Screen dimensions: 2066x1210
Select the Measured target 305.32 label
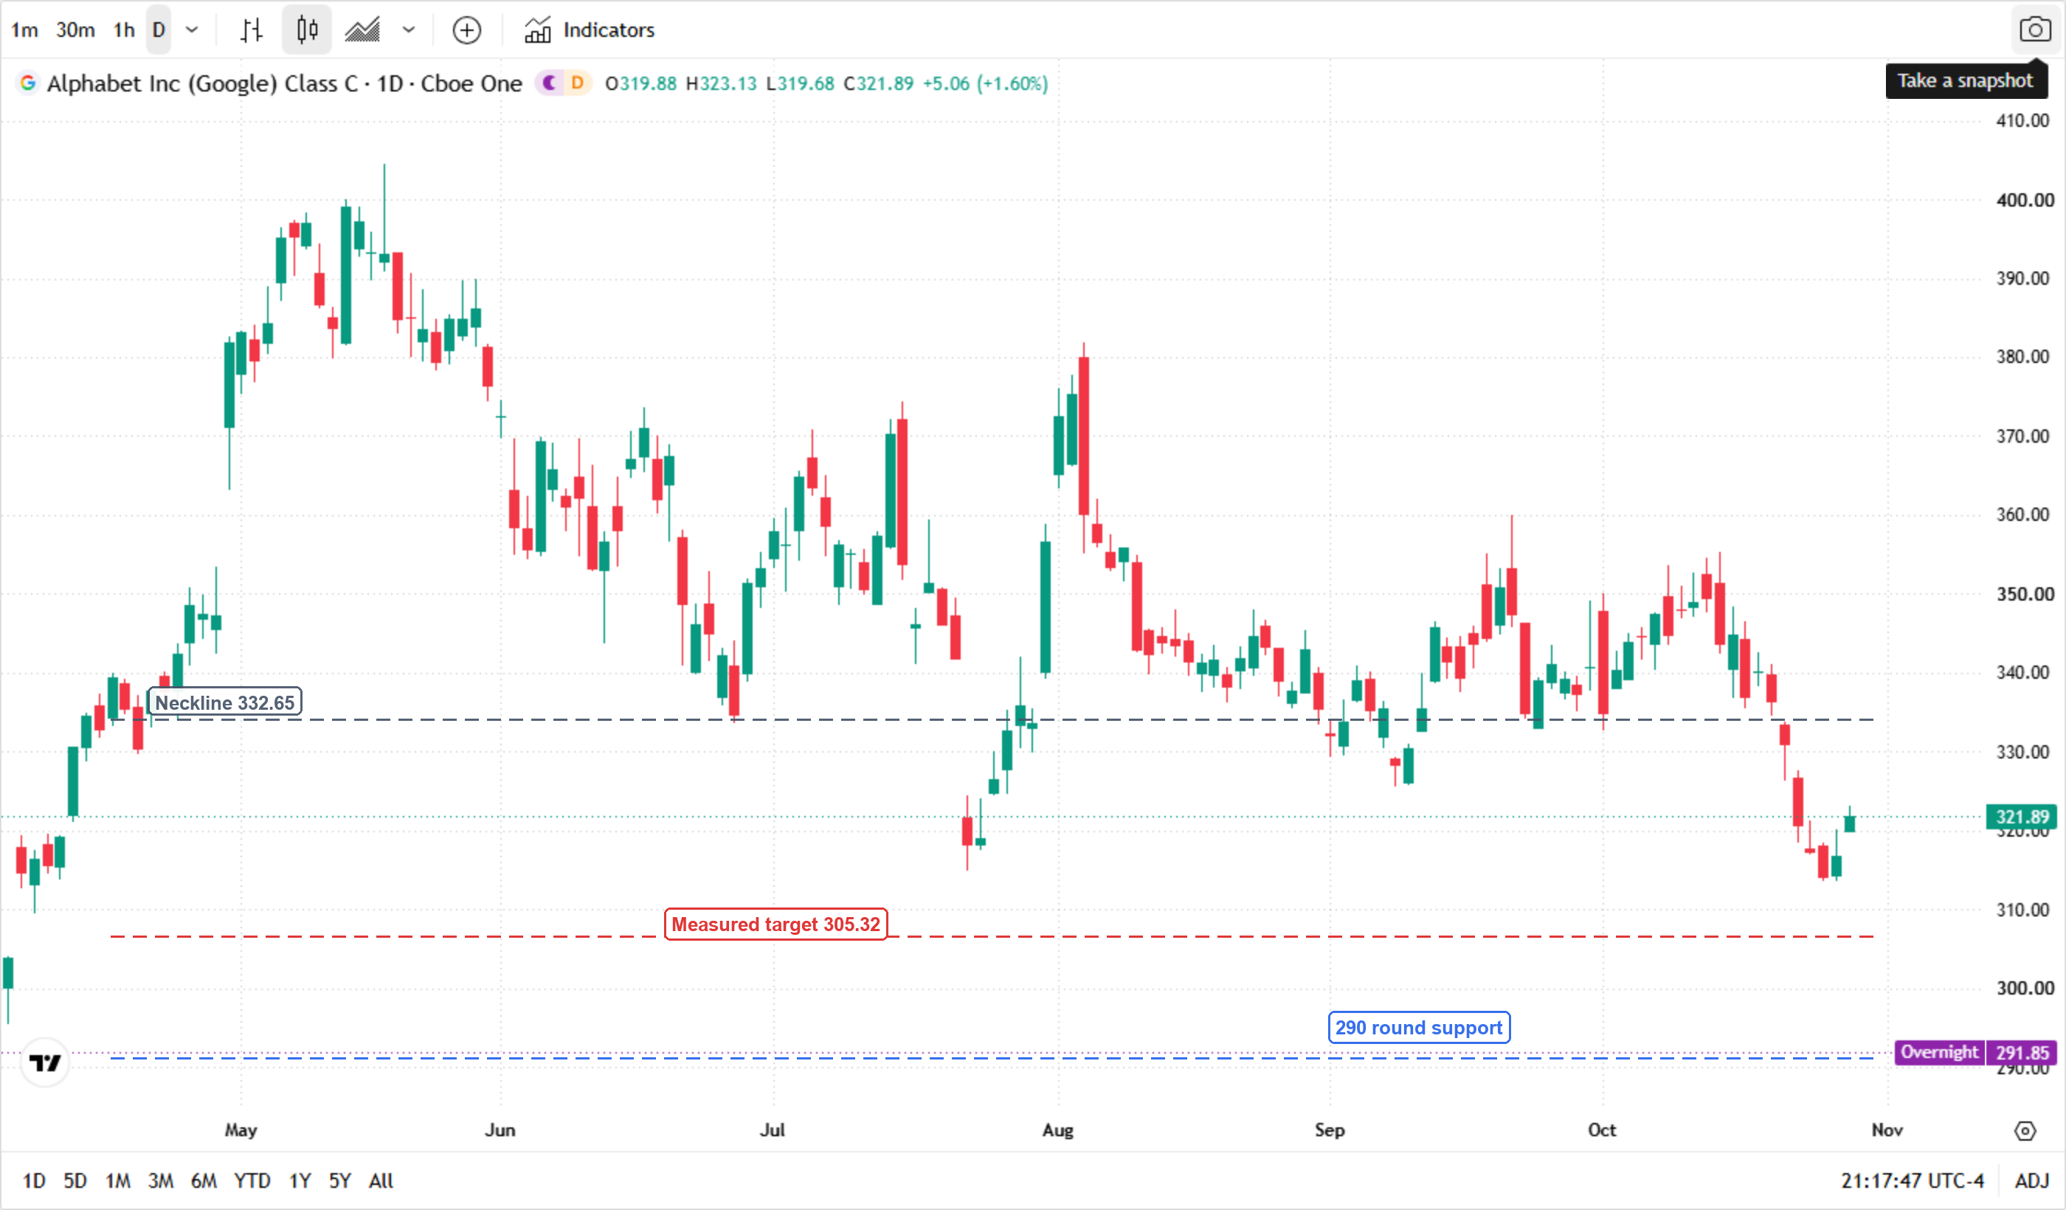[x=775, y=925]
